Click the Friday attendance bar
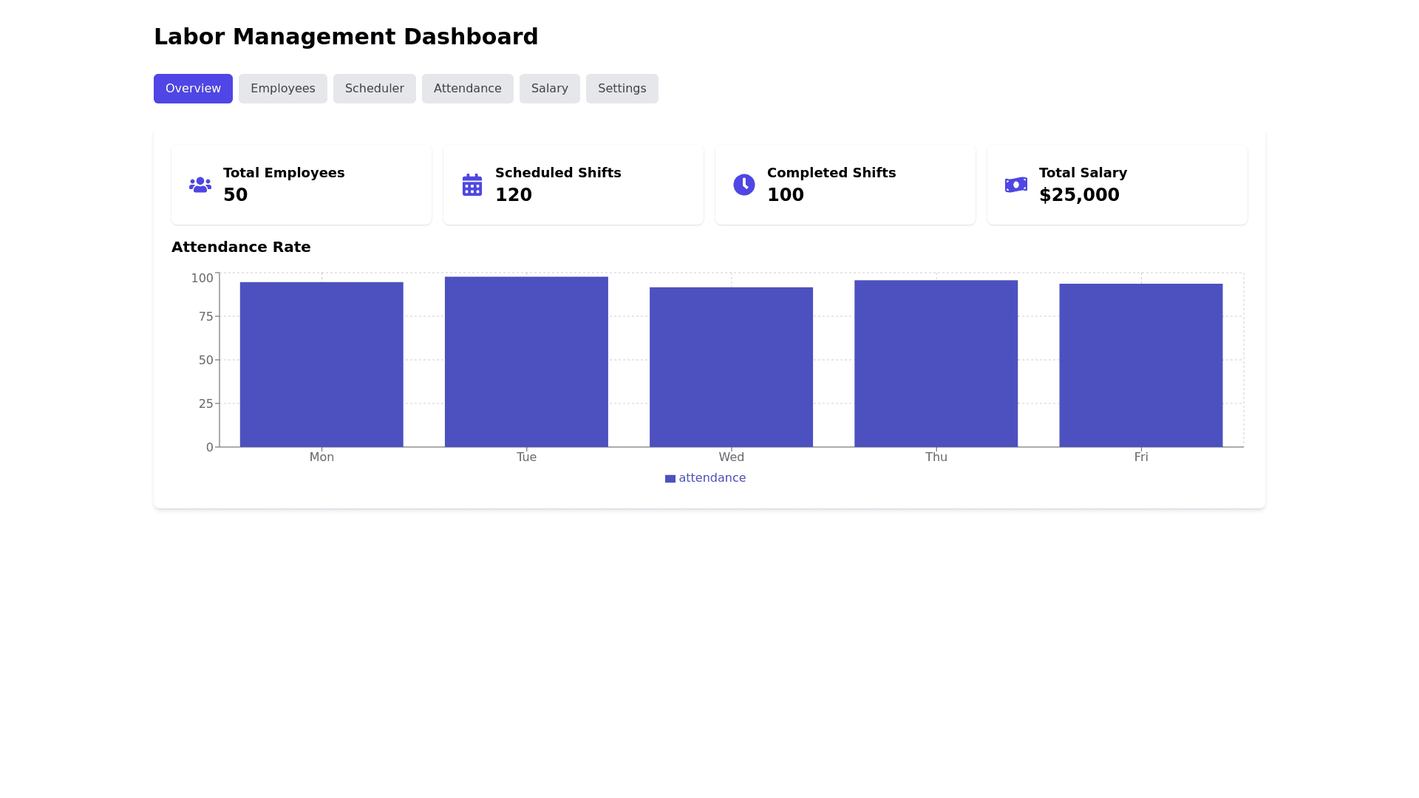Viewport: 1419px width, 798px height. (x=1140, y=365)
